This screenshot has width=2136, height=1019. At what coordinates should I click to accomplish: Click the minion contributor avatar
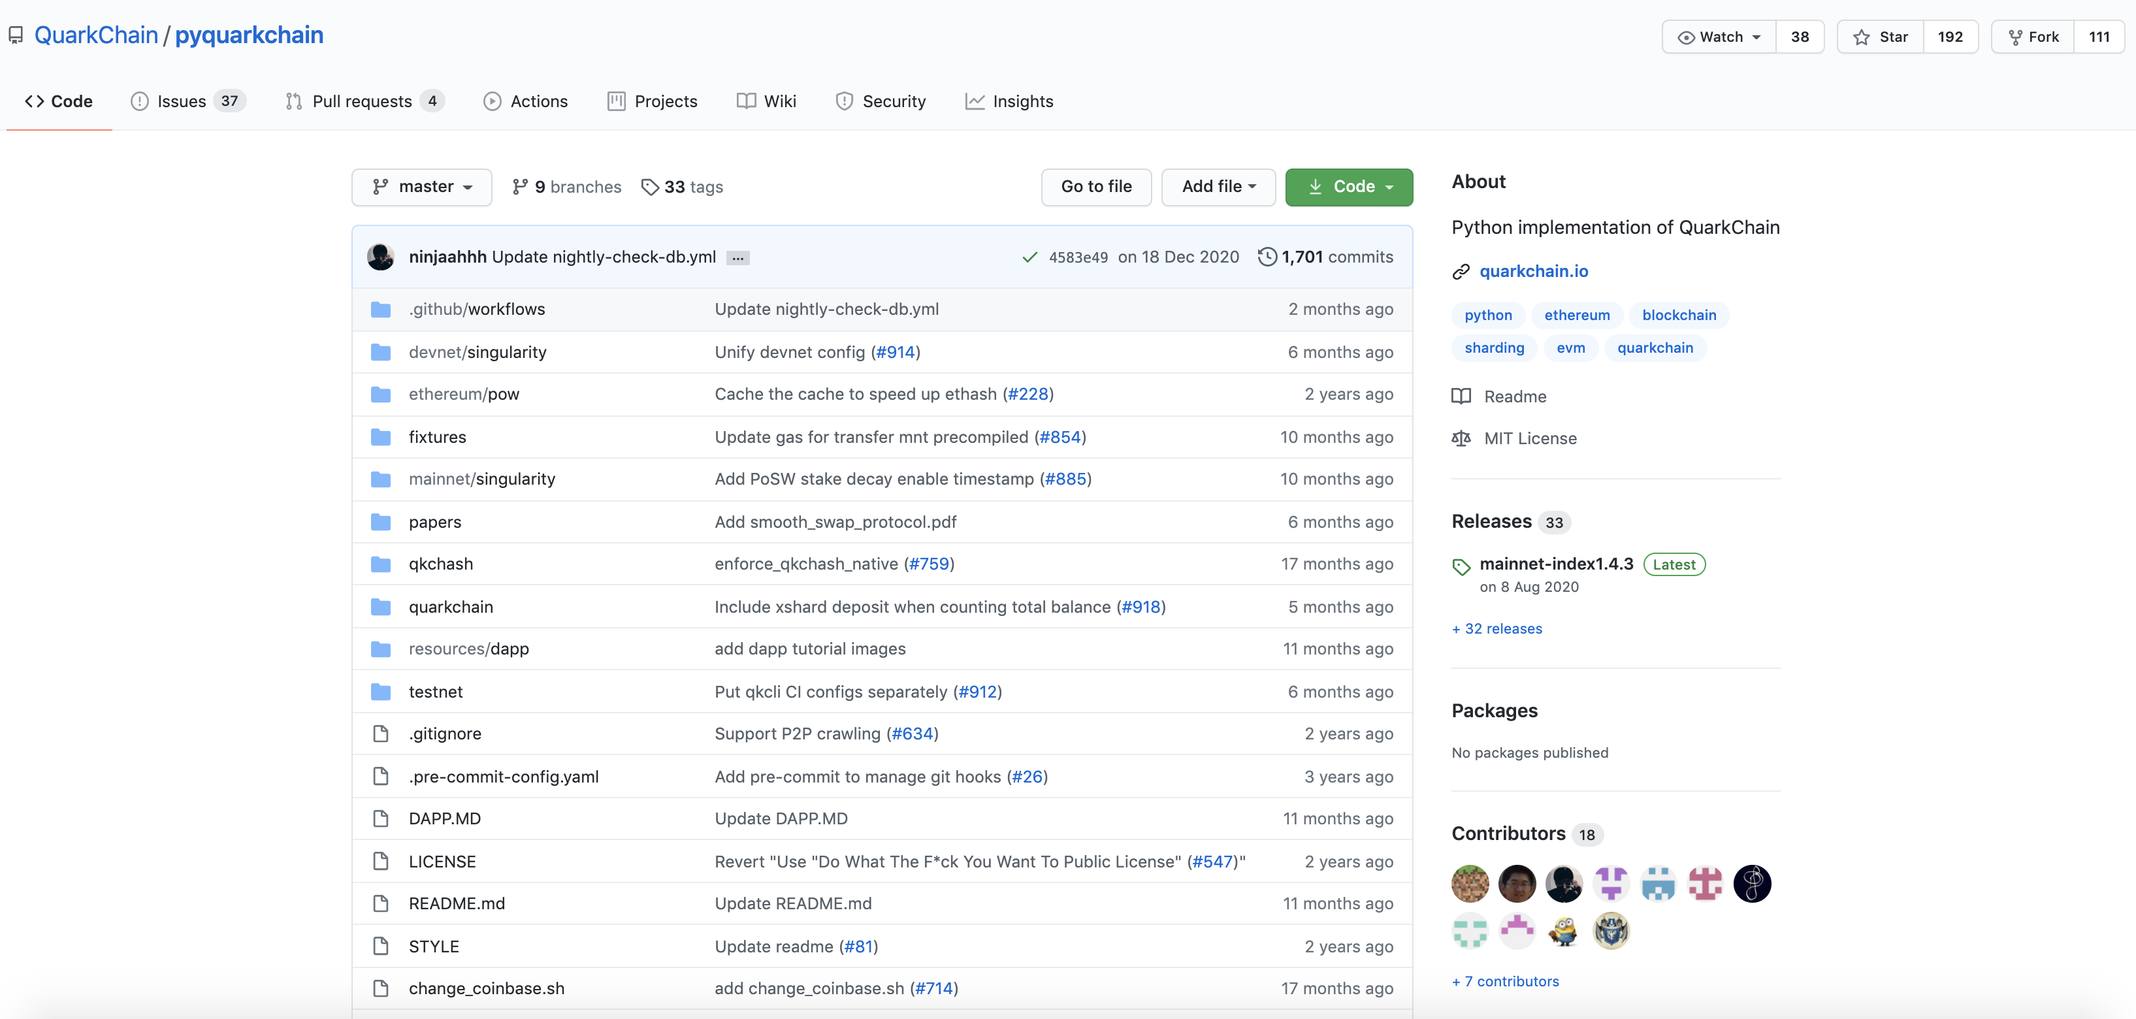click(1564, 931)
